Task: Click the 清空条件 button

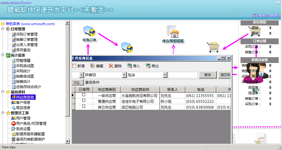Action: coord(224,75)
